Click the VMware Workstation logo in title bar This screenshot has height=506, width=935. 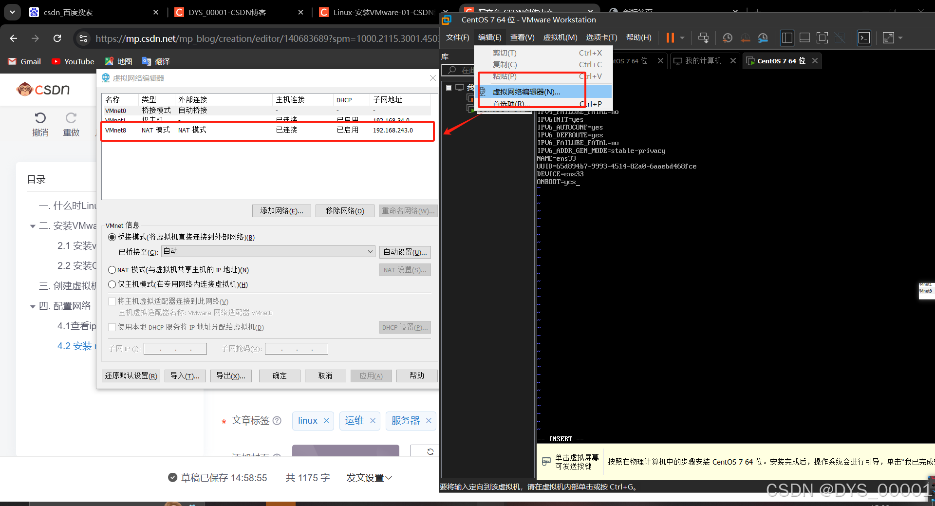coord(447,19)
